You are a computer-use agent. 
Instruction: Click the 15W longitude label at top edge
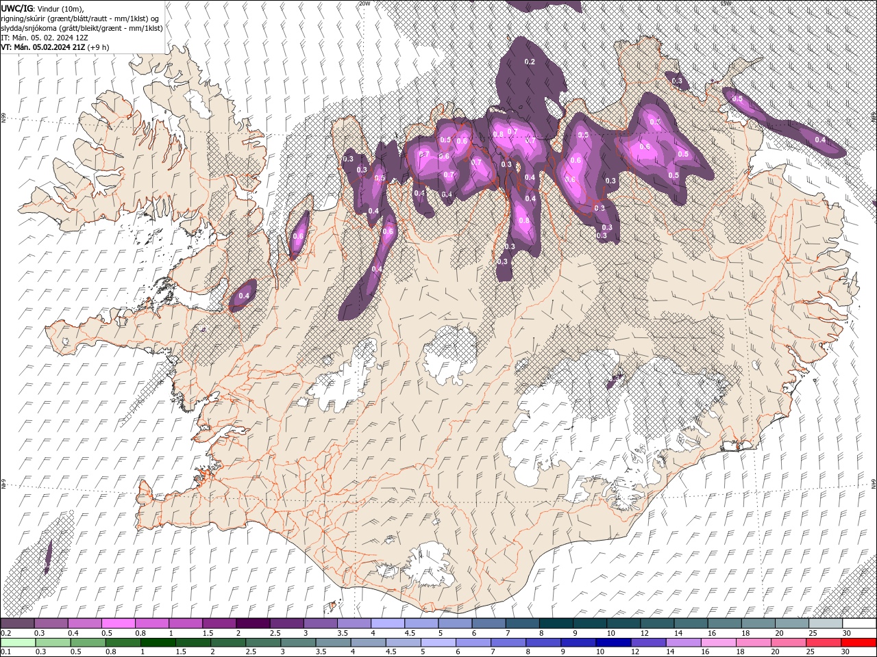click(x=726, y=3)
